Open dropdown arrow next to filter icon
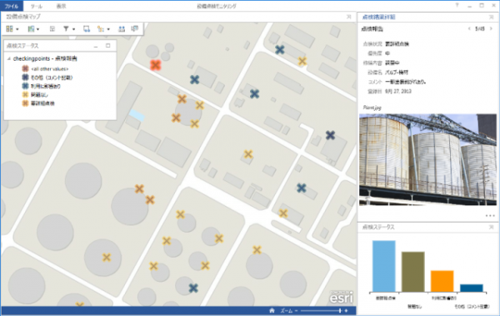The width and height of the screenshot is (500, 316). pyautogui.click(x=73, y=29)
